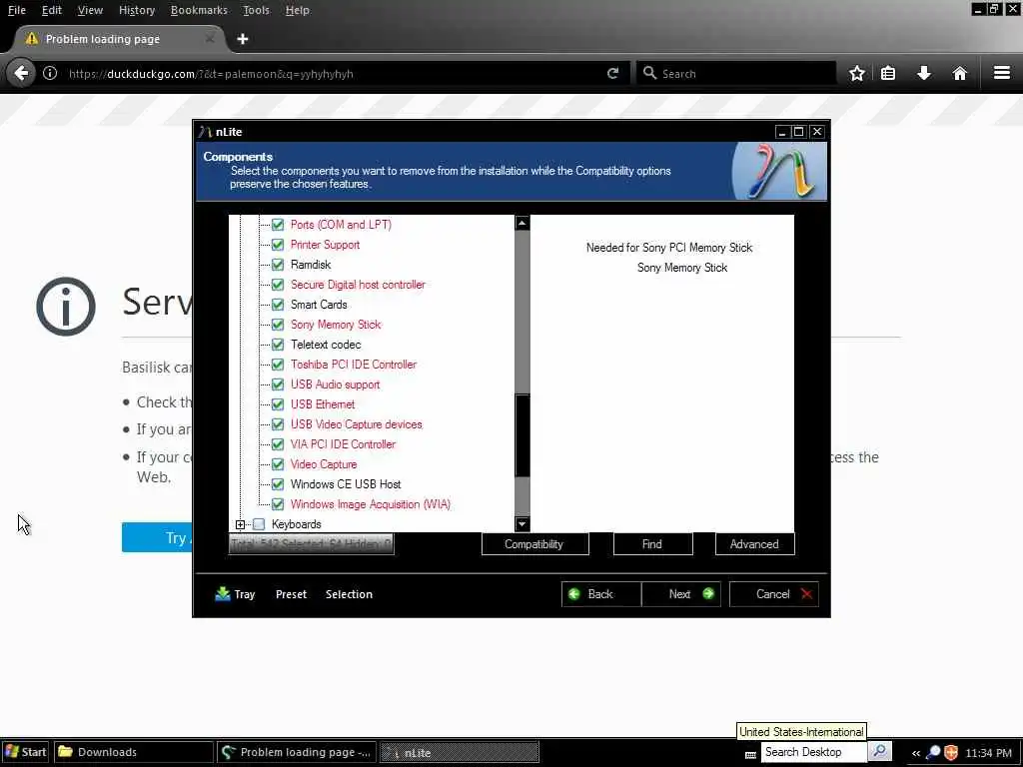This screenshot has height=767, width=1023.
Task: Click the blue Try Again button
Action: click(157, 537)
